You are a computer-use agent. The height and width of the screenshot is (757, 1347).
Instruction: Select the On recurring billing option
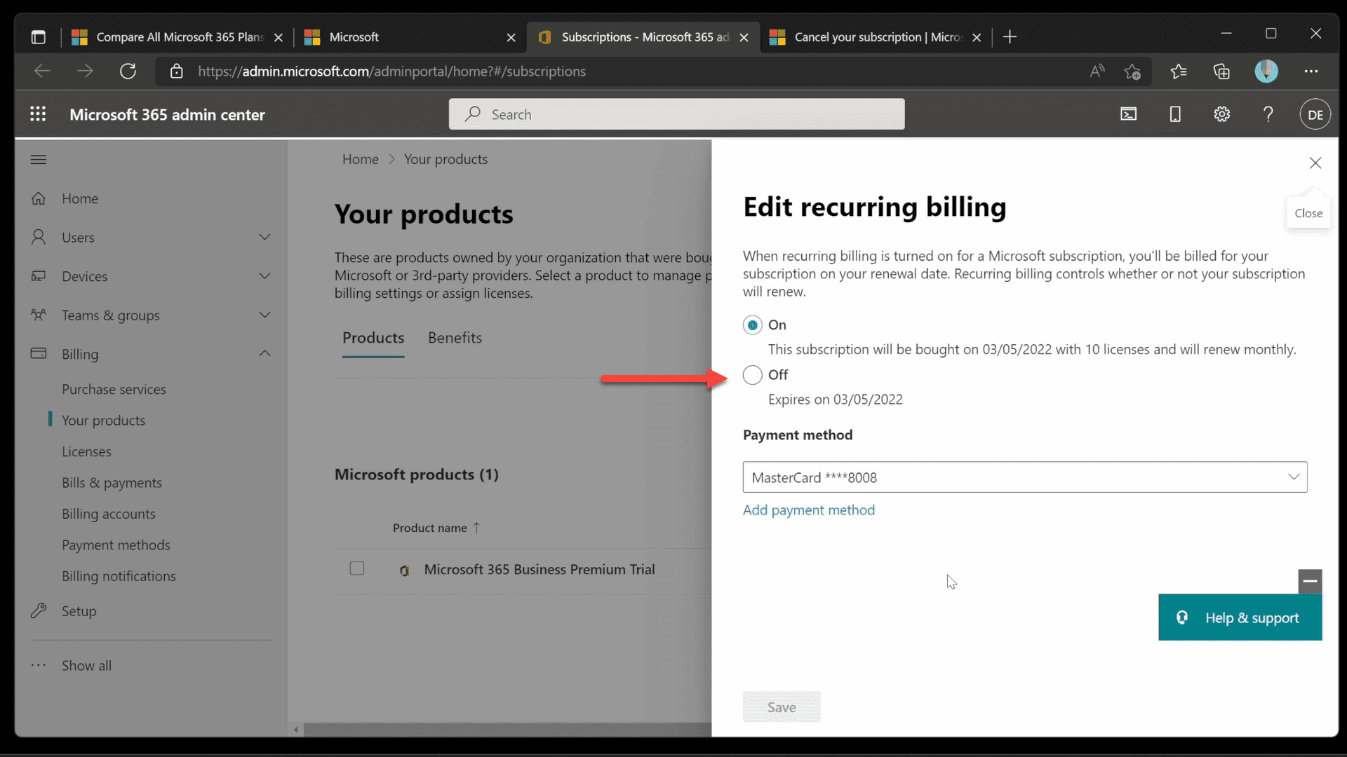[752, 325]
